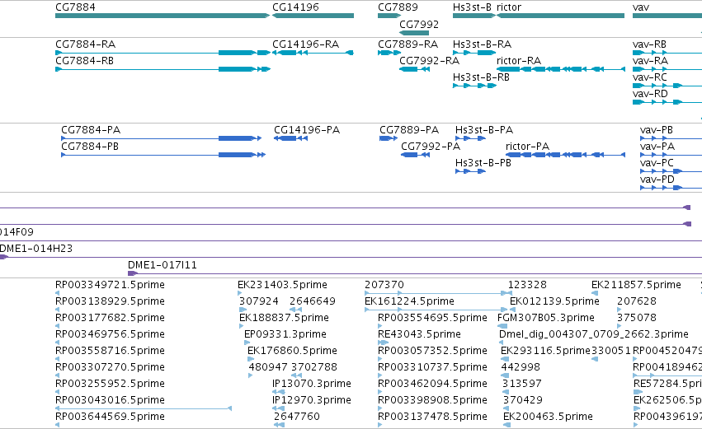Select EST RP003255952.5prime
This screenshot has width=702, height=429.
111,384
